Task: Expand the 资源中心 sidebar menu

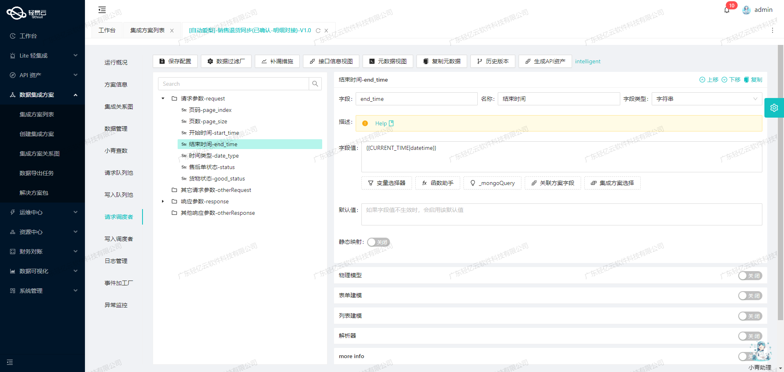Action: pyautogui.click(x=42, y=232)
